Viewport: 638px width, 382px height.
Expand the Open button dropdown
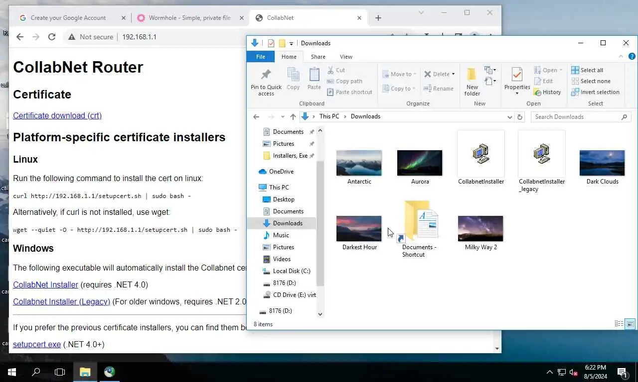click(x=561, y=70)
